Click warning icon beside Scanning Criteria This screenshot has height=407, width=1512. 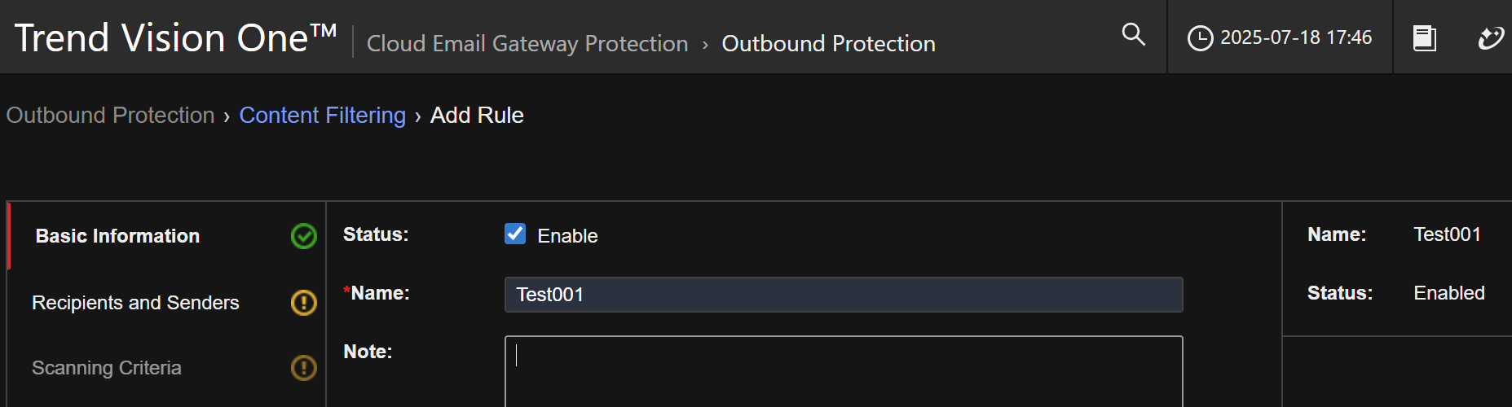[x=304, y=368]
